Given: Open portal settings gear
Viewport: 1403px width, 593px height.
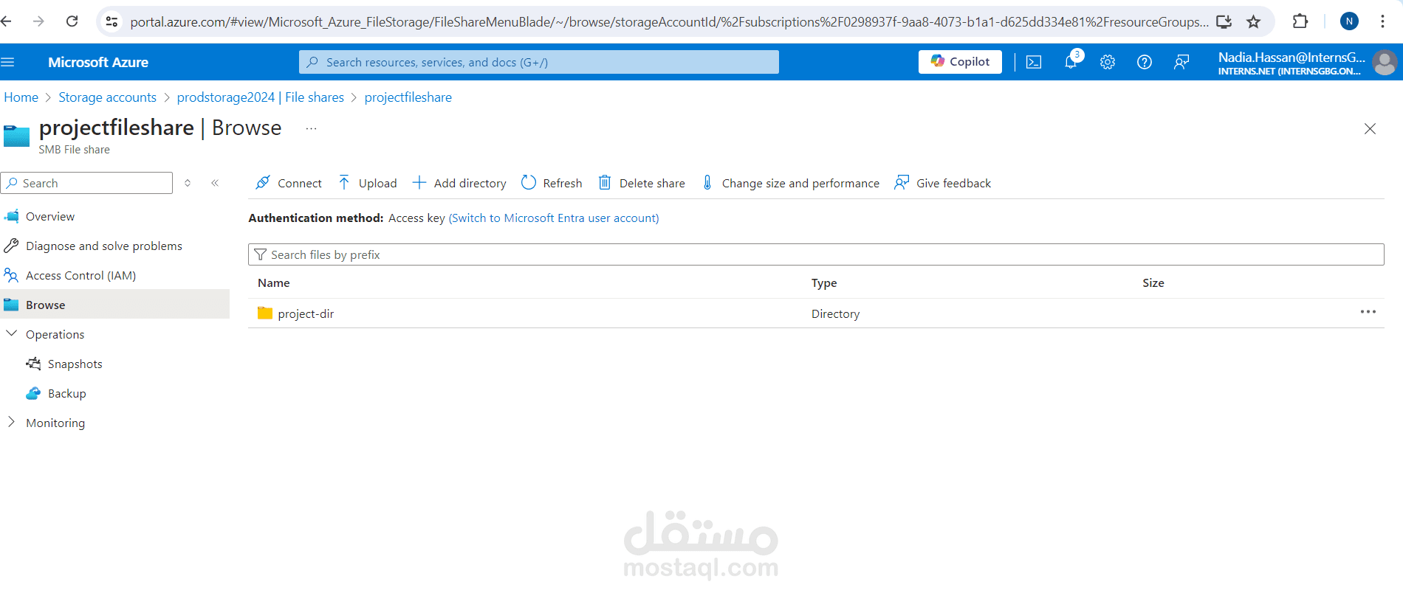Looking at the screenshot, I should [x=1108, y=62].
